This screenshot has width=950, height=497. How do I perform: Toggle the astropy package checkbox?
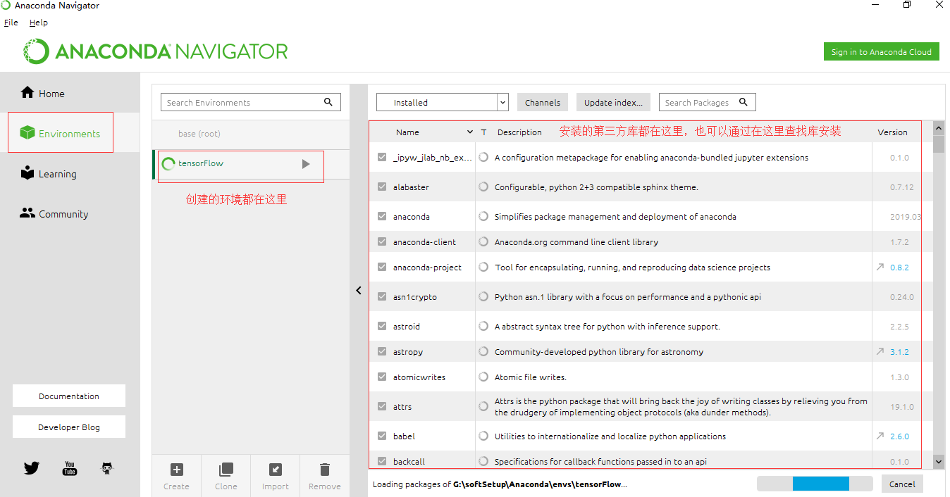(x=382, y=352)
